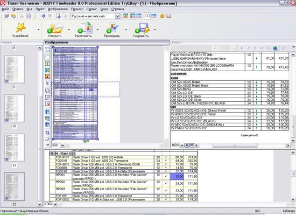This screenshot has width=296, height=215.
Task: Open the Открыть dropdown arrow
Action: click(69, 30)
